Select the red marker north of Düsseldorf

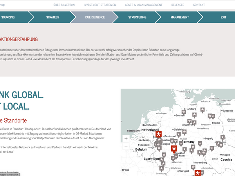pos(158,135)
